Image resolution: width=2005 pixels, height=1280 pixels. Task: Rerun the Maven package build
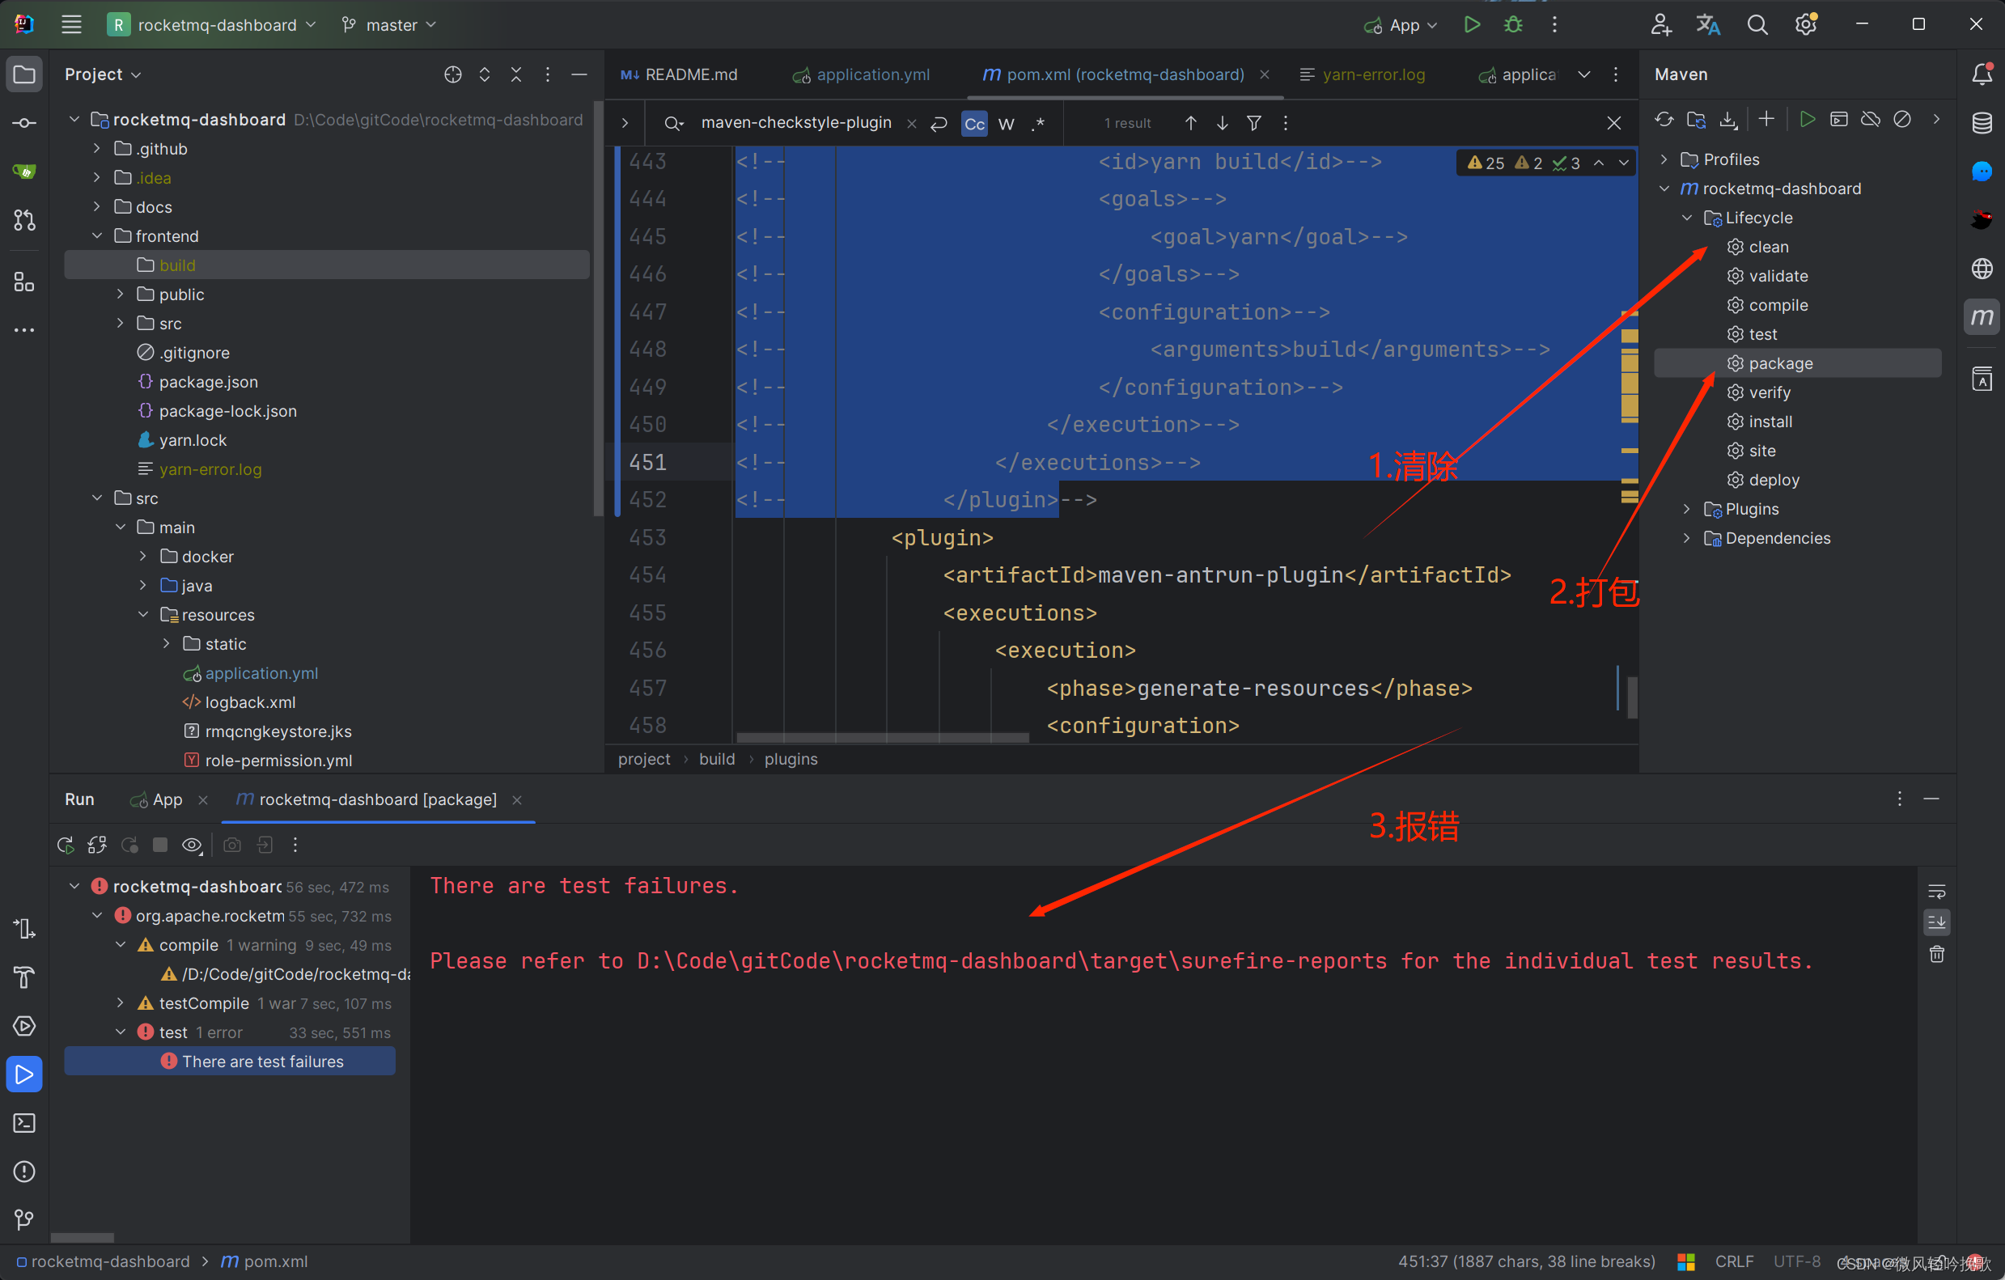coord(66,846)
